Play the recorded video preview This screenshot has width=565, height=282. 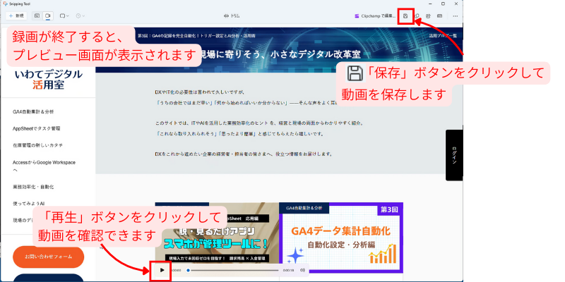point(162,270)
